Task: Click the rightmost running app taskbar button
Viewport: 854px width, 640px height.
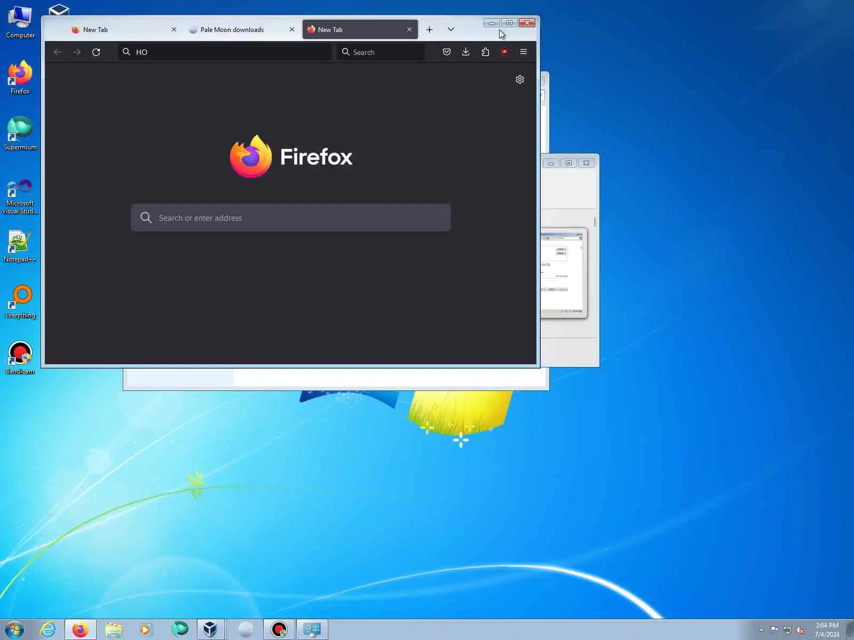Action: [x=312, y=629]
